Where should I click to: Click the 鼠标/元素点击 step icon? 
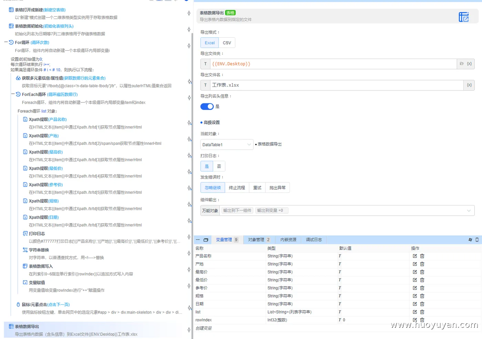[18, 305]
